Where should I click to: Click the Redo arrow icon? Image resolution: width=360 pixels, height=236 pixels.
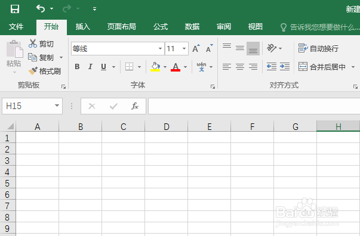[67, 9]
